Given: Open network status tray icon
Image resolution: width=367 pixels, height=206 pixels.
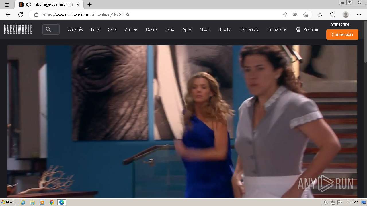Looking at the screenshot, I should 333,202.
